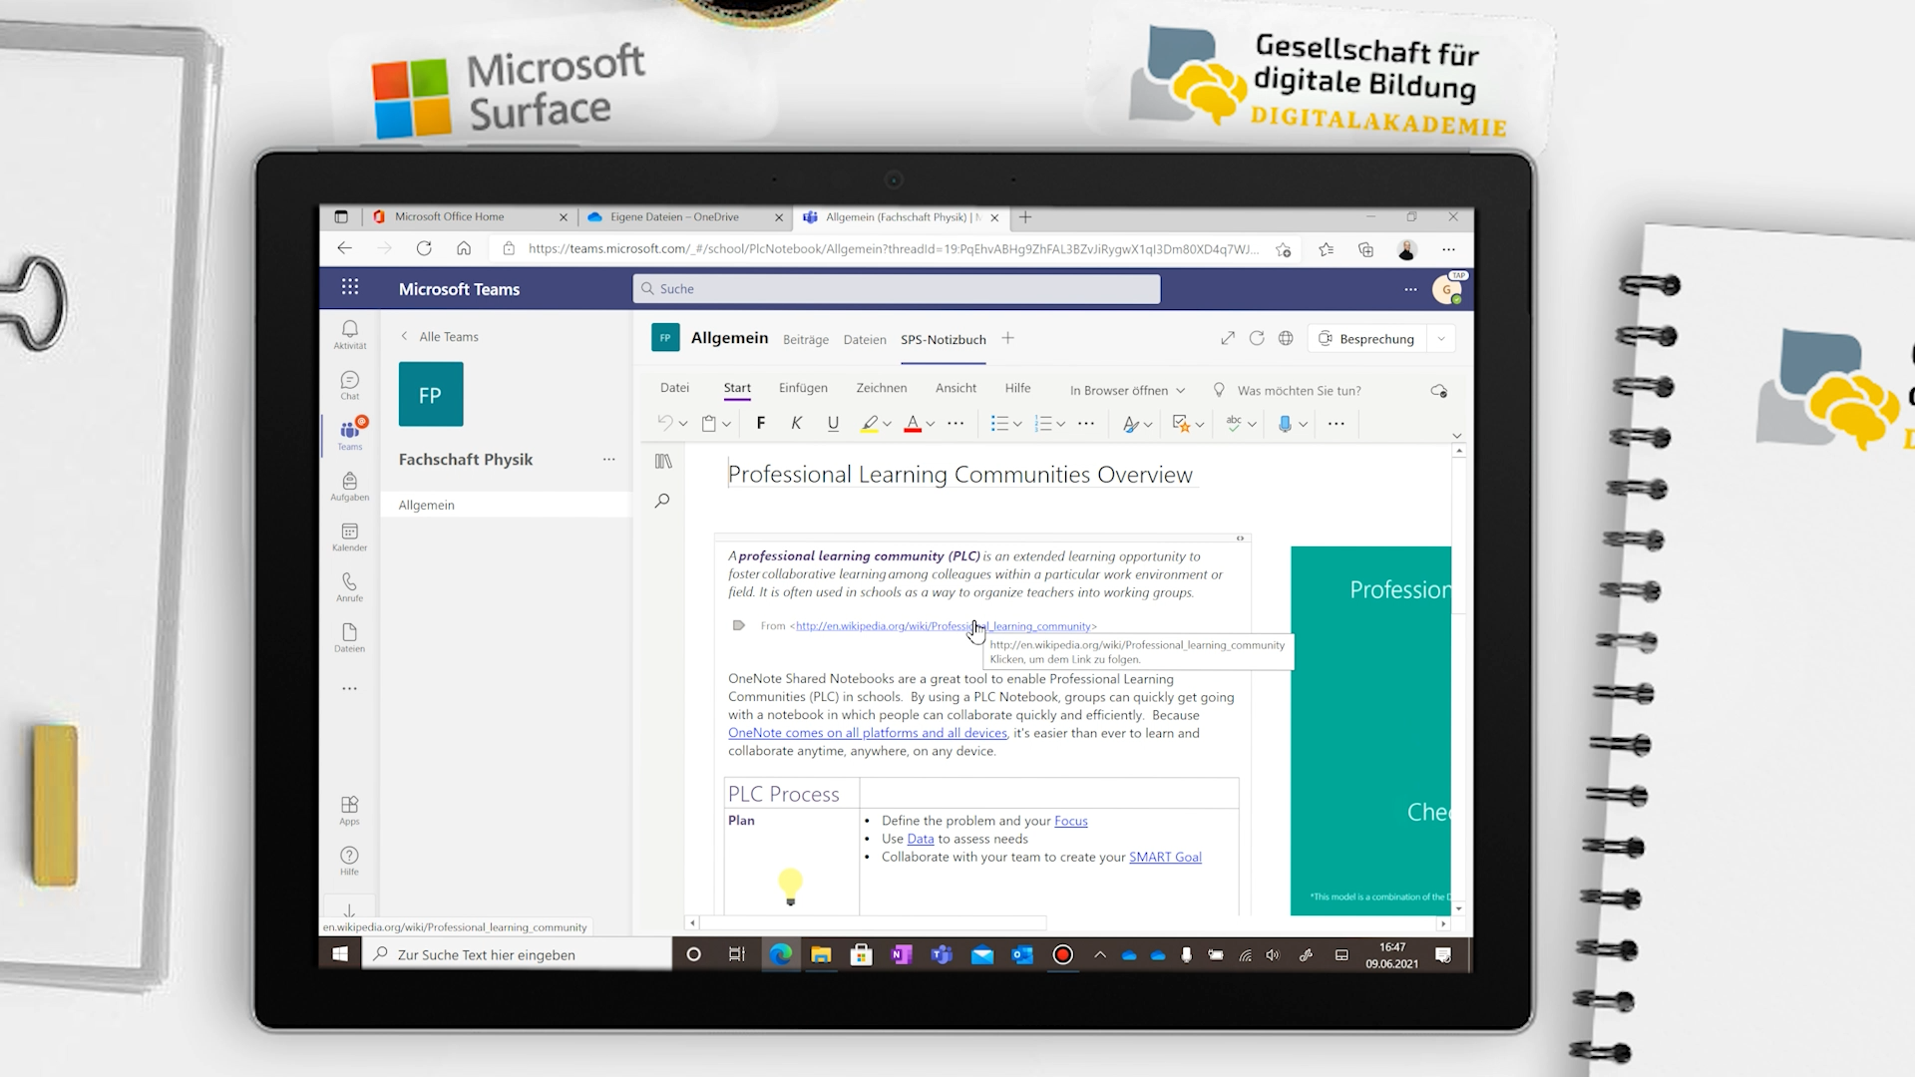1915x1077 pixels.
Task: Open the notebook navigation pane icon
Action: click(x=663, y=462)
